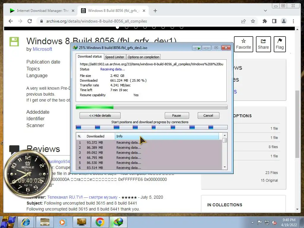Click the connections list scroll down arrow
The height and width of the screenshot is (228, 304).
[x=225, y=167]
